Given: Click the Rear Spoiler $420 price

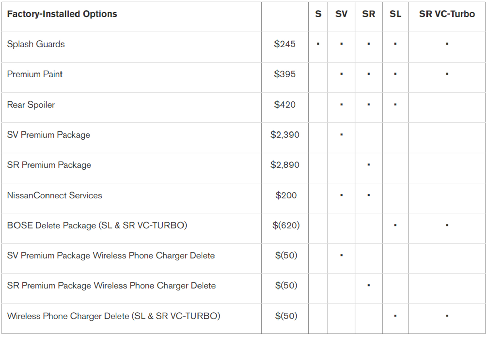Looking at the screenshot, I should [x=285, y=105].
